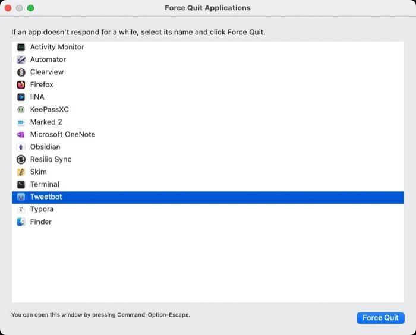Select the Finder name label
The height and width of the screenshot is (335, 416).
pos(41,222)
